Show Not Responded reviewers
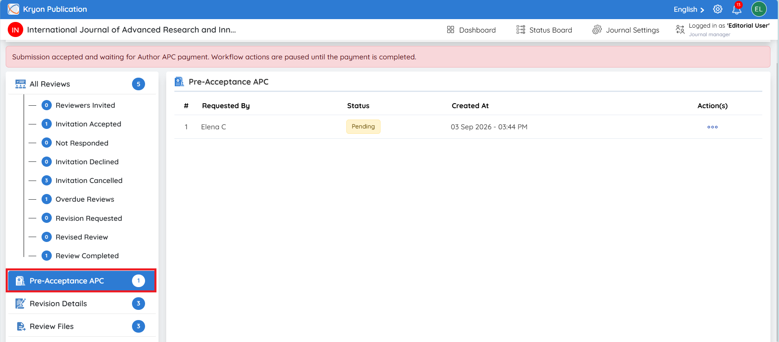 click(82, 143)
